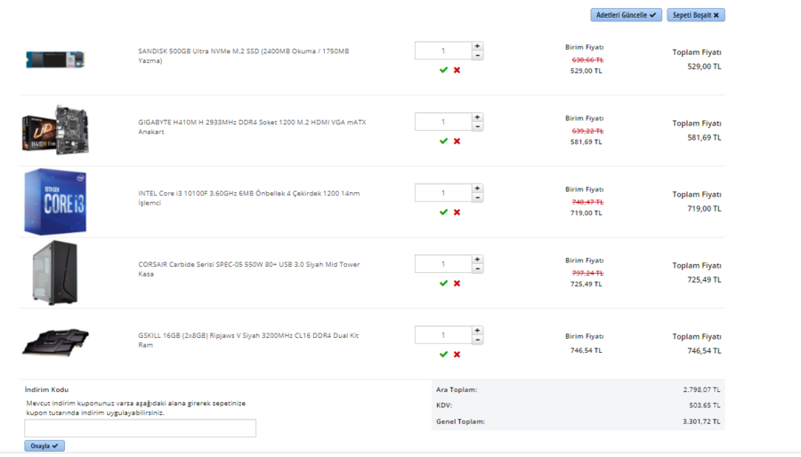Click the Adetleri Güncelle button
This screenshot has height=457, width=801.
point(626,15)
